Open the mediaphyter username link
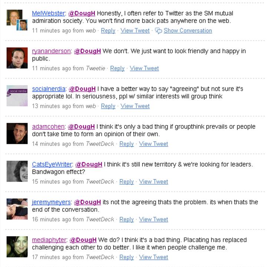This screenshot has width=267, height=267. pos(49,240)
